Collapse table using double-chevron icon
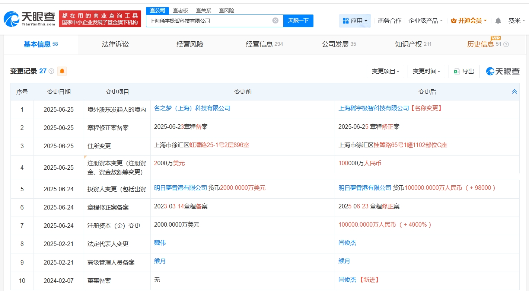529x291 pixels. click(x=514, y=92)
